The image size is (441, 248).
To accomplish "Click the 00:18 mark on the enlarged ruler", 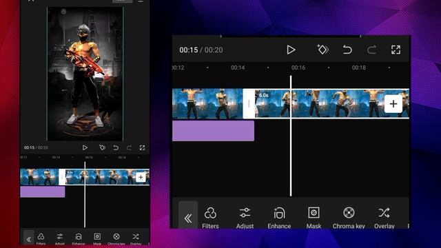I will click(x=359, y=68).
